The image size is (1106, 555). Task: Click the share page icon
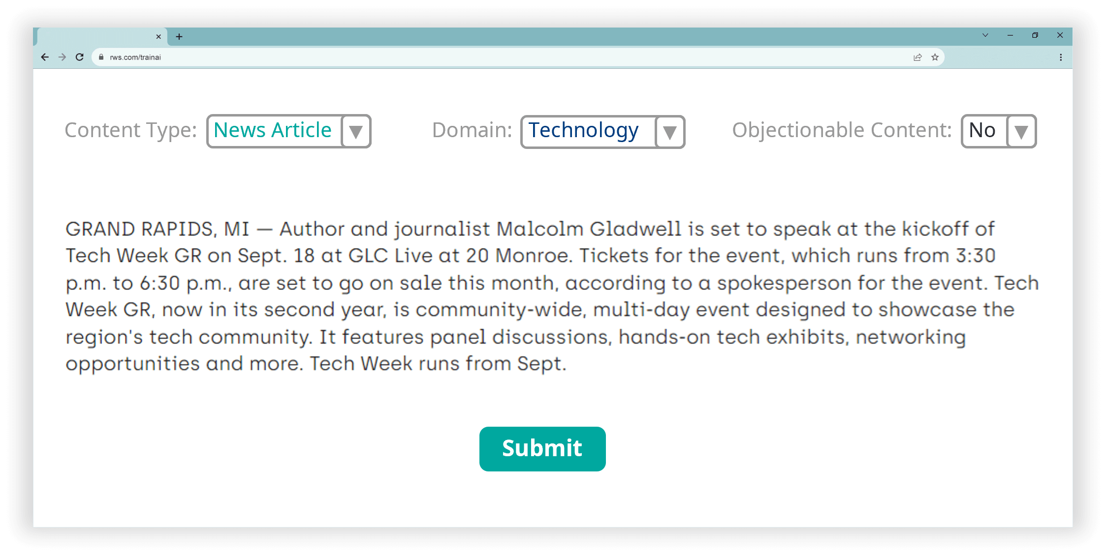[x=917, y=57]
